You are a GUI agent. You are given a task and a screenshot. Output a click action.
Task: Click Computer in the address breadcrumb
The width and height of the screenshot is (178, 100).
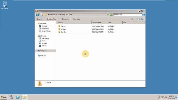point(53,15)
